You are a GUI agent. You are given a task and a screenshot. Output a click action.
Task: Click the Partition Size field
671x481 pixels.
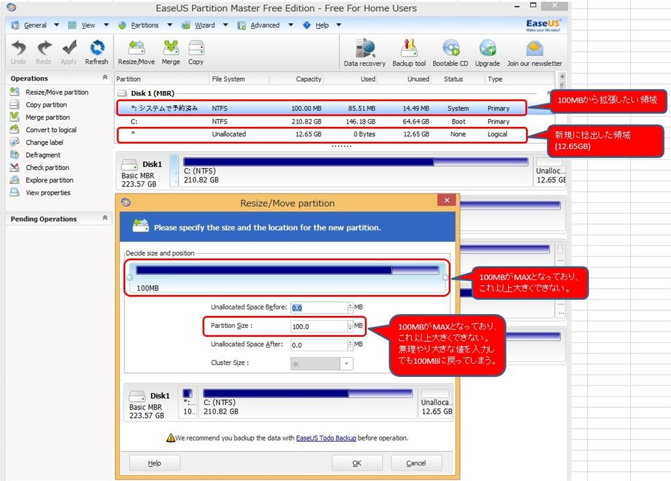[319, 327]
